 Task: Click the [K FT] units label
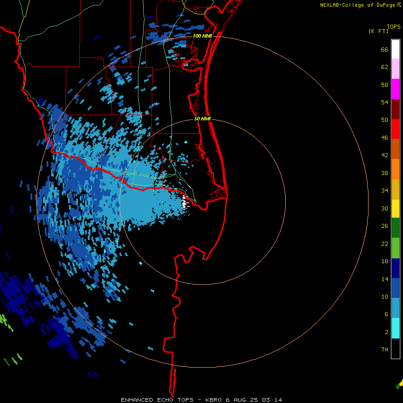(378, 31)
